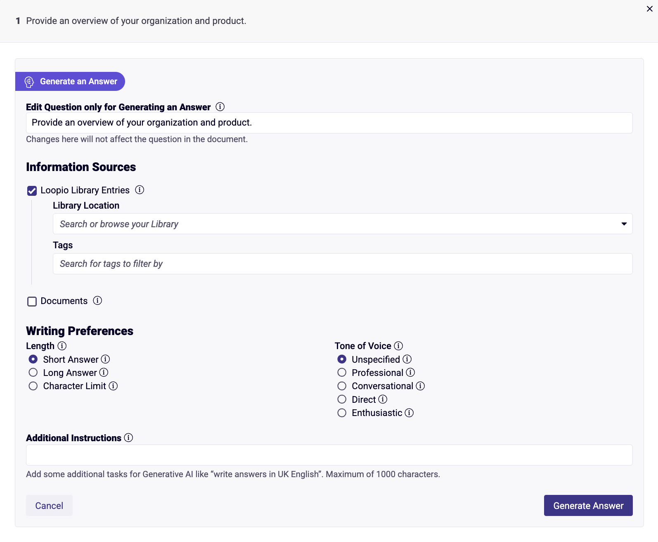
Task: Click info icon beside Length label
Action: point(62,346)
